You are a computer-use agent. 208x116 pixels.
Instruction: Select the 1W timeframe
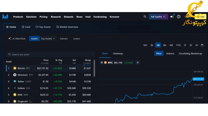[x=158, y=45]
